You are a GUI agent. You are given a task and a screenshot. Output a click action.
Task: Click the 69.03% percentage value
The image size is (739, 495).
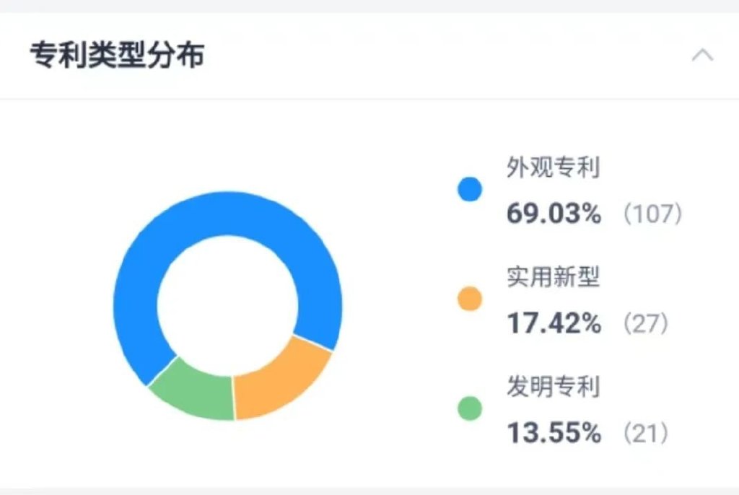click(554, 214)
